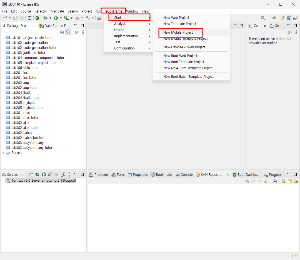Toggle Link with Editor in Package Explorer
Viewport: 300px width, 260px height.
tap(68, 32)
